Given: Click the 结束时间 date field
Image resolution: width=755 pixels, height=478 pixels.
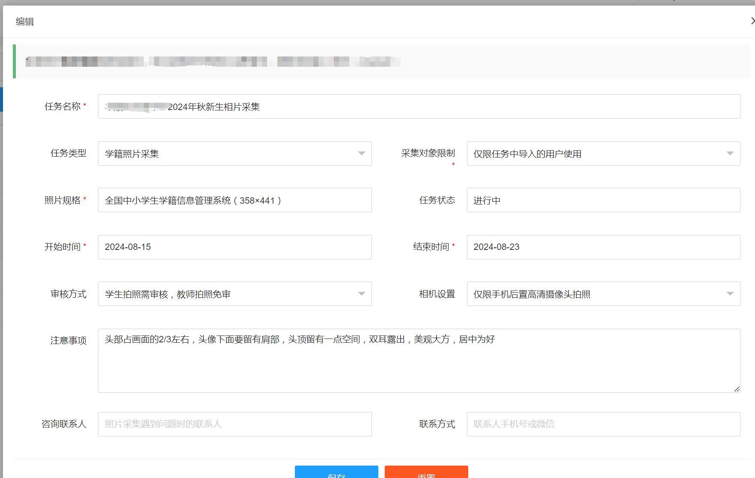Looking at the screenshot, I should tap(603, 247).
